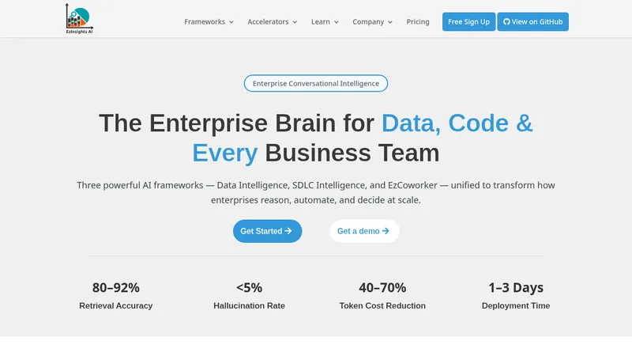Expand the Accelerators dropdown chevron
632x356 pixels.
coord(295,22)
